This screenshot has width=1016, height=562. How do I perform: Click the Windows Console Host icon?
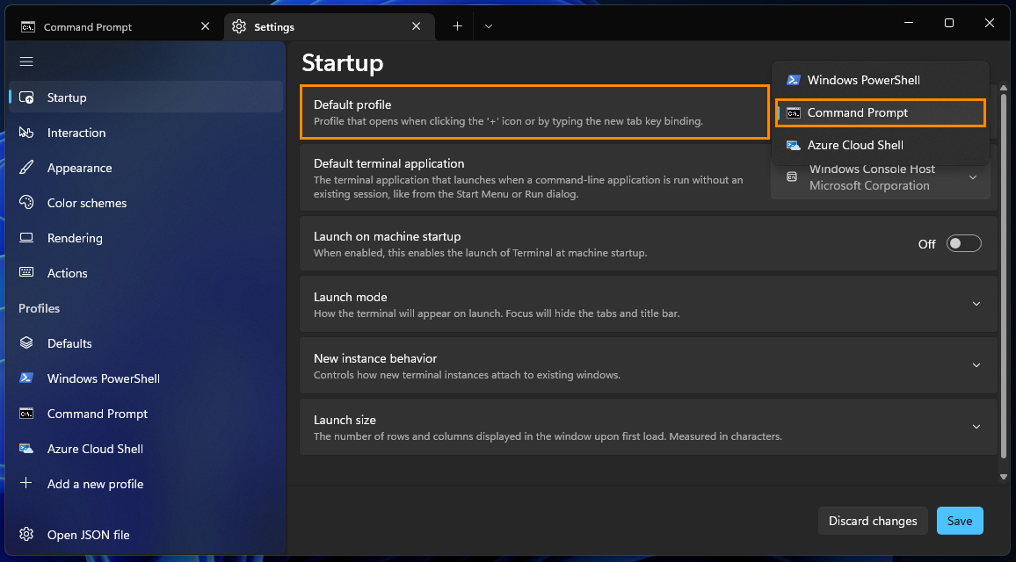[x=792, y=177]
